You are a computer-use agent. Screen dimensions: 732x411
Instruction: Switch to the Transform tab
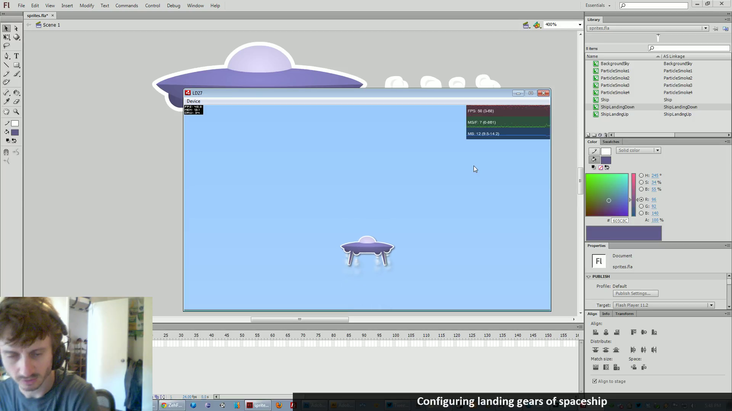point(624,314)
